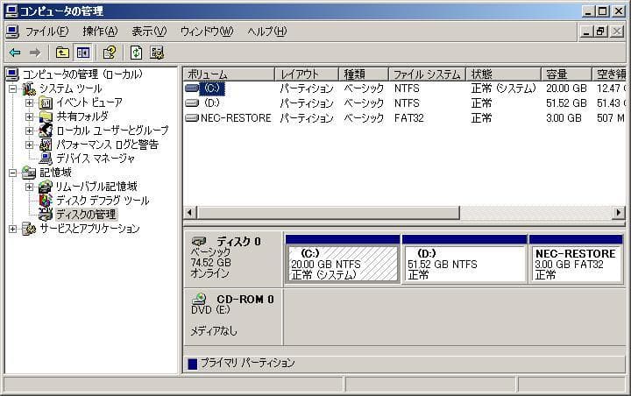The height and width of the screenshot is (396, 631).
Task: Expand the 共有フォルダ node
Action: click(29, 117)
